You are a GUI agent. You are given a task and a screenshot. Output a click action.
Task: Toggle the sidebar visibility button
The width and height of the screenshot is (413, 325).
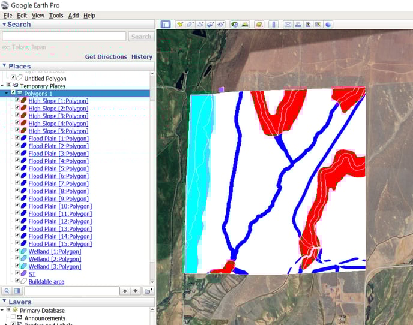166,25
